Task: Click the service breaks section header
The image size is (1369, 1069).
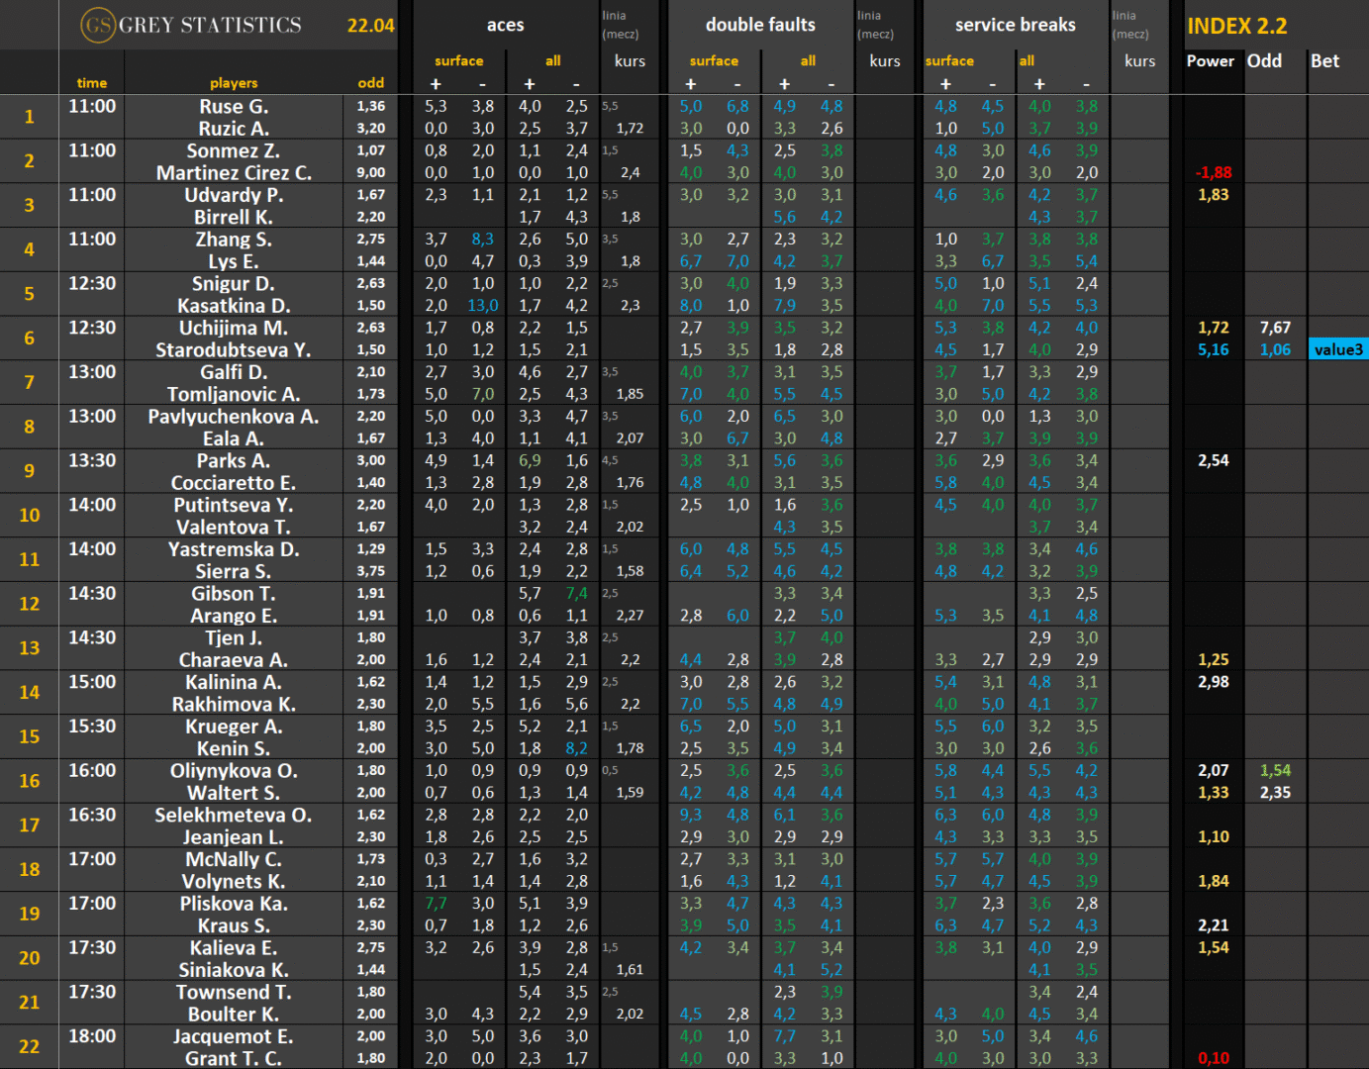Action: pos(1015,25)
